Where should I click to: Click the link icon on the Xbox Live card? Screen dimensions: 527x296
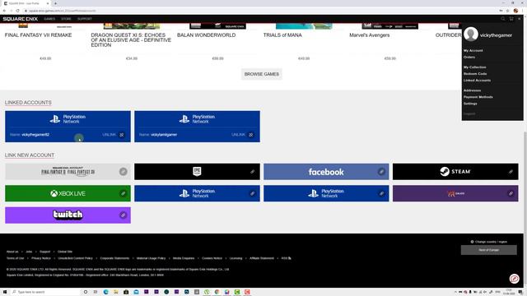[x=123, y=193]
